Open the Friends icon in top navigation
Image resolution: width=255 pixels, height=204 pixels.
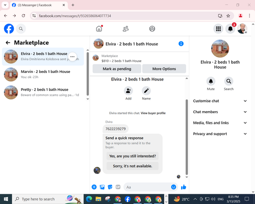125,29
